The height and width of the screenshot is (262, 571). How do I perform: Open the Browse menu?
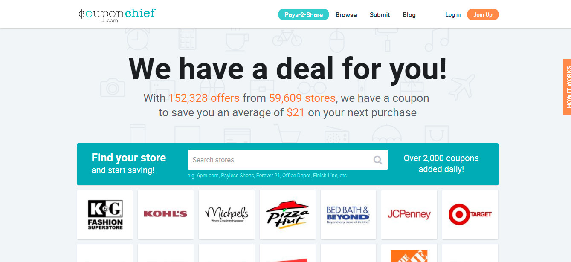click(x=346, y=15)
